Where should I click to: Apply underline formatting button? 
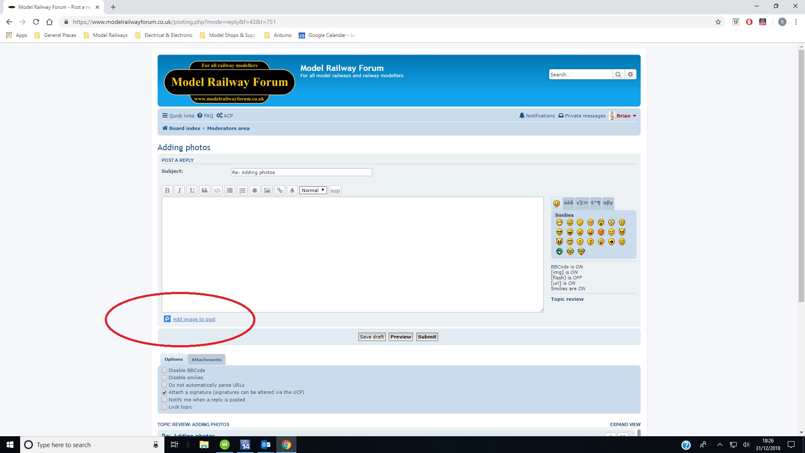click(x=192, y=190)
